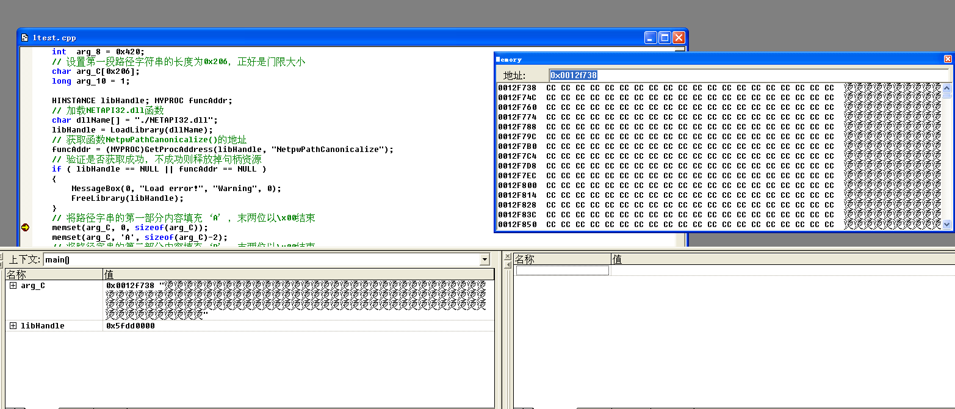Click memory row address 0012F850
The width and height of the screenshot is (955, 409).
pyautogui.click(x=517, y=225)
